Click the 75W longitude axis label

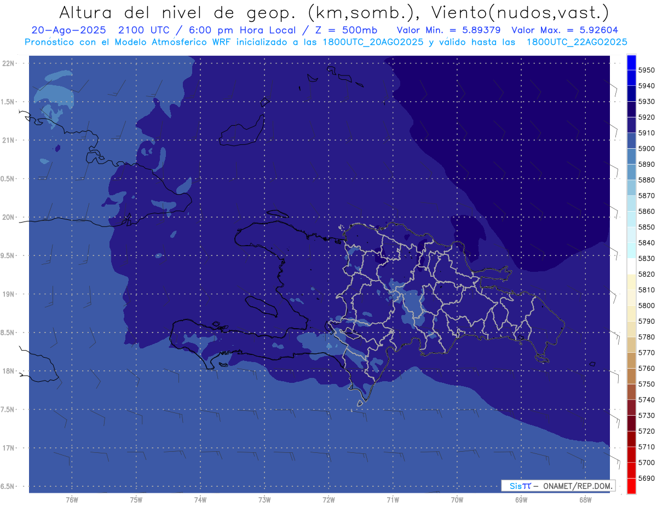pos(136,499)
